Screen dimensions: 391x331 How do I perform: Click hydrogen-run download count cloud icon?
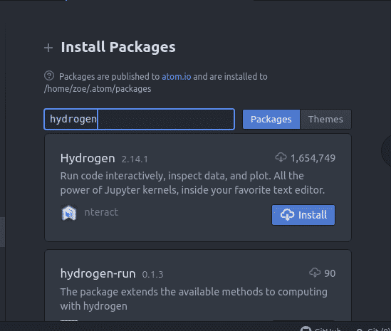[315, 273]
